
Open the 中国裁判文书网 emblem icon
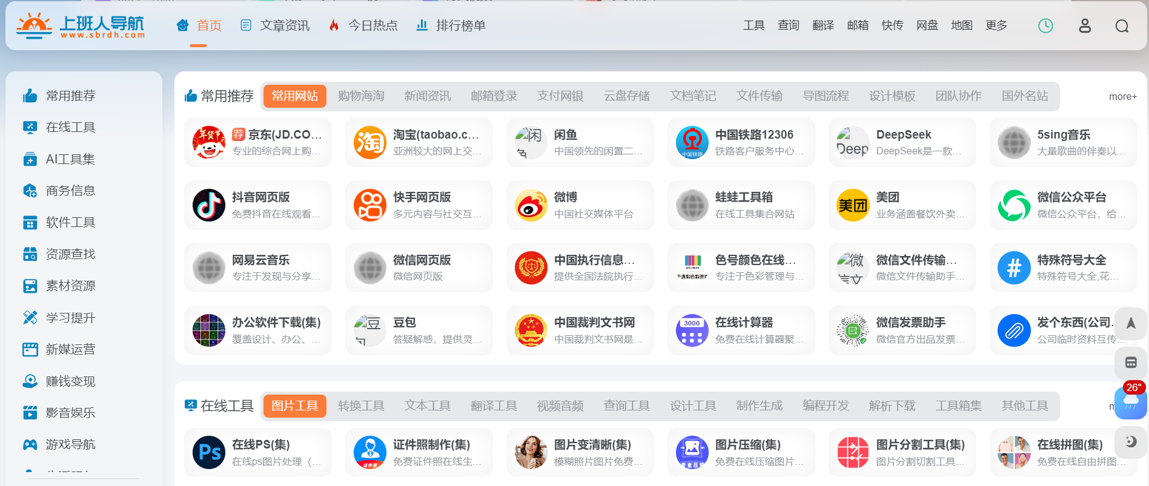531,330
